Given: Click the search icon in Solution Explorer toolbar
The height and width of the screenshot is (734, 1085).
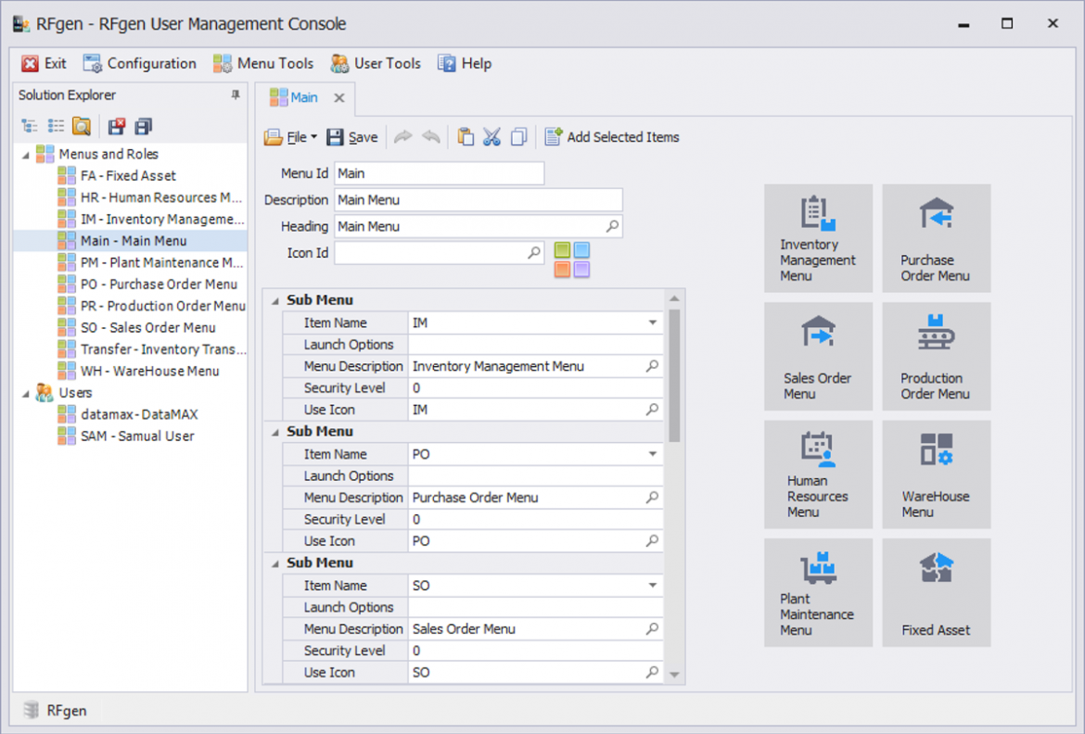Looking at the screenshot, I should tap(82, 126).
